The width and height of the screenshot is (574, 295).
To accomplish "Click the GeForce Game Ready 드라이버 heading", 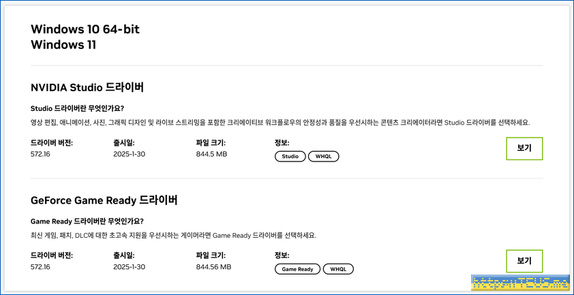I will point(104,200).
